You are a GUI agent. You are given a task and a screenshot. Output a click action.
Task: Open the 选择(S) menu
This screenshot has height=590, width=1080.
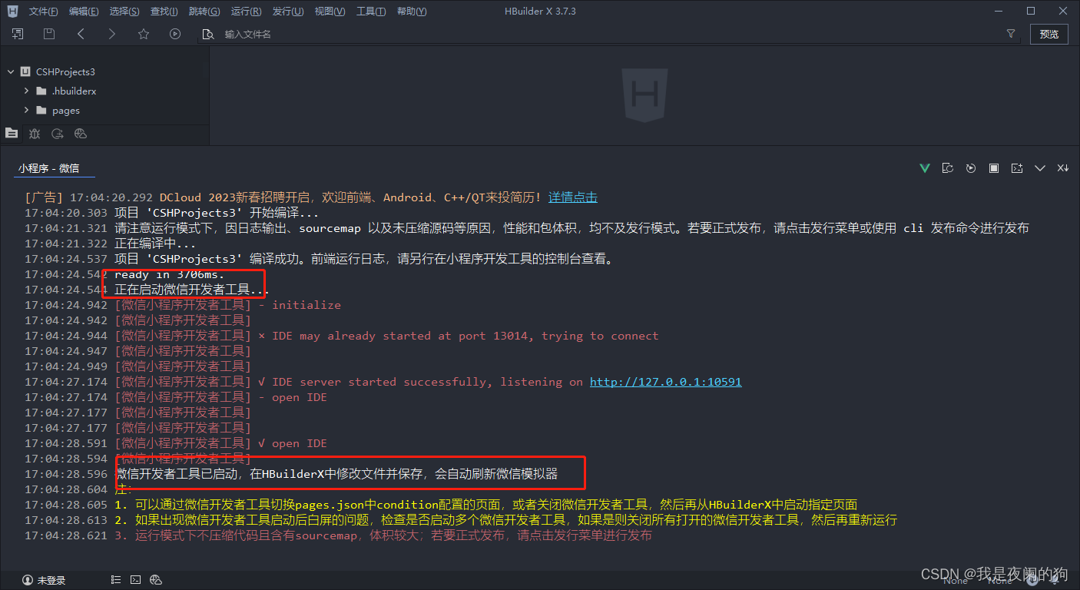click(x=124, y=12)
